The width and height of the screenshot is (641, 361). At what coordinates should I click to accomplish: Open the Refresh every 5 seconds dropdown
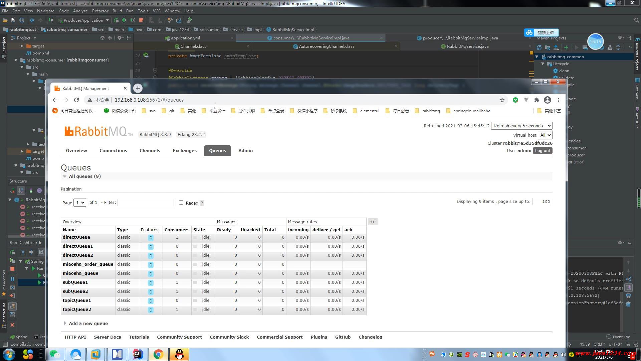(522, 126)
